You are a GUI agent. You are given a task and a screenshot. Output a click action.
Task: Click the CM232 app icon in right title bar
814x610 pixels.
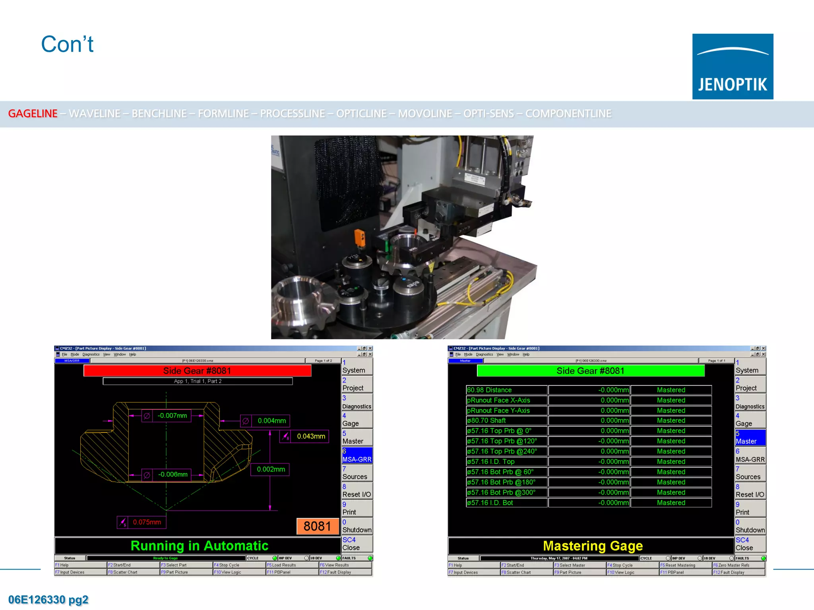pos(450,348)
